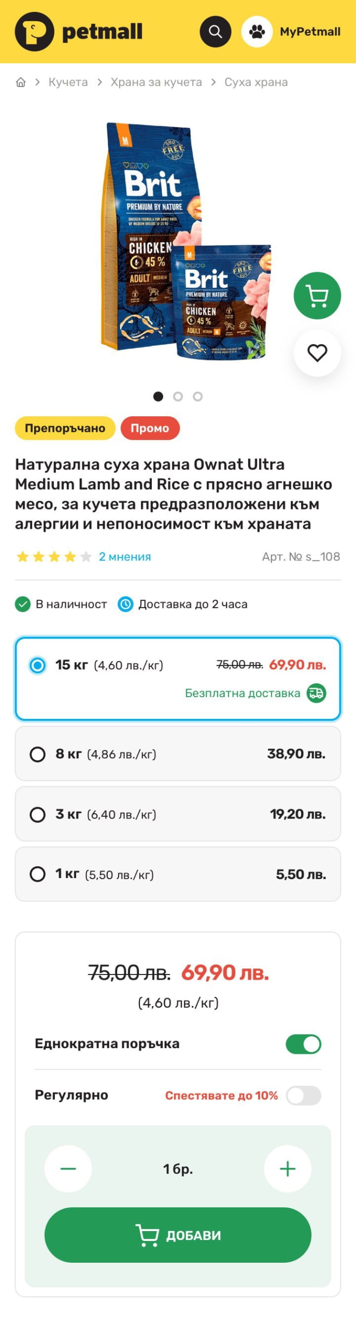This screenshot has width=356, height=1327.
Task: Open the 2 мнения reviews link
Action: tap(125, 557)
